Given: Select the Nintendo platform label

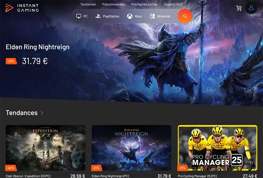Looking at the screenshot, I should [164, 16].
